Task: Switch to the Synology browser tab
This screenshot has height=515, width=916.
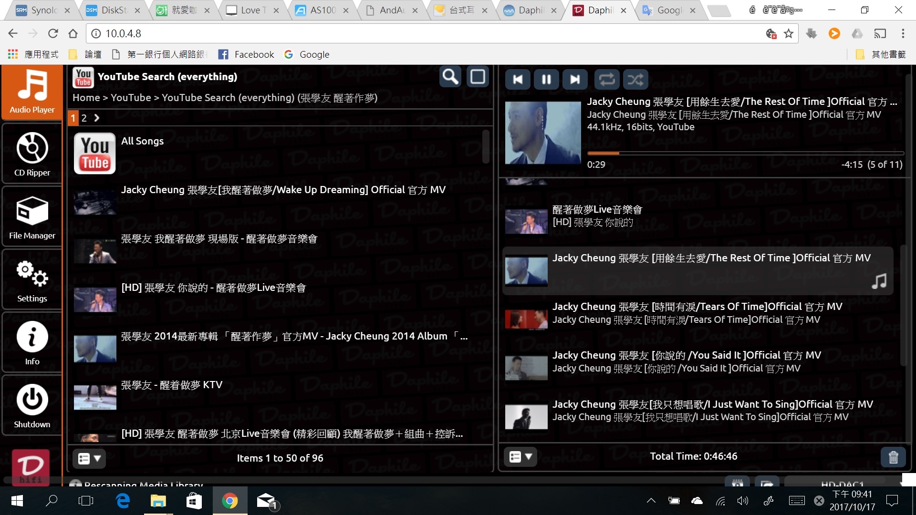Action: tap(43, 10)
